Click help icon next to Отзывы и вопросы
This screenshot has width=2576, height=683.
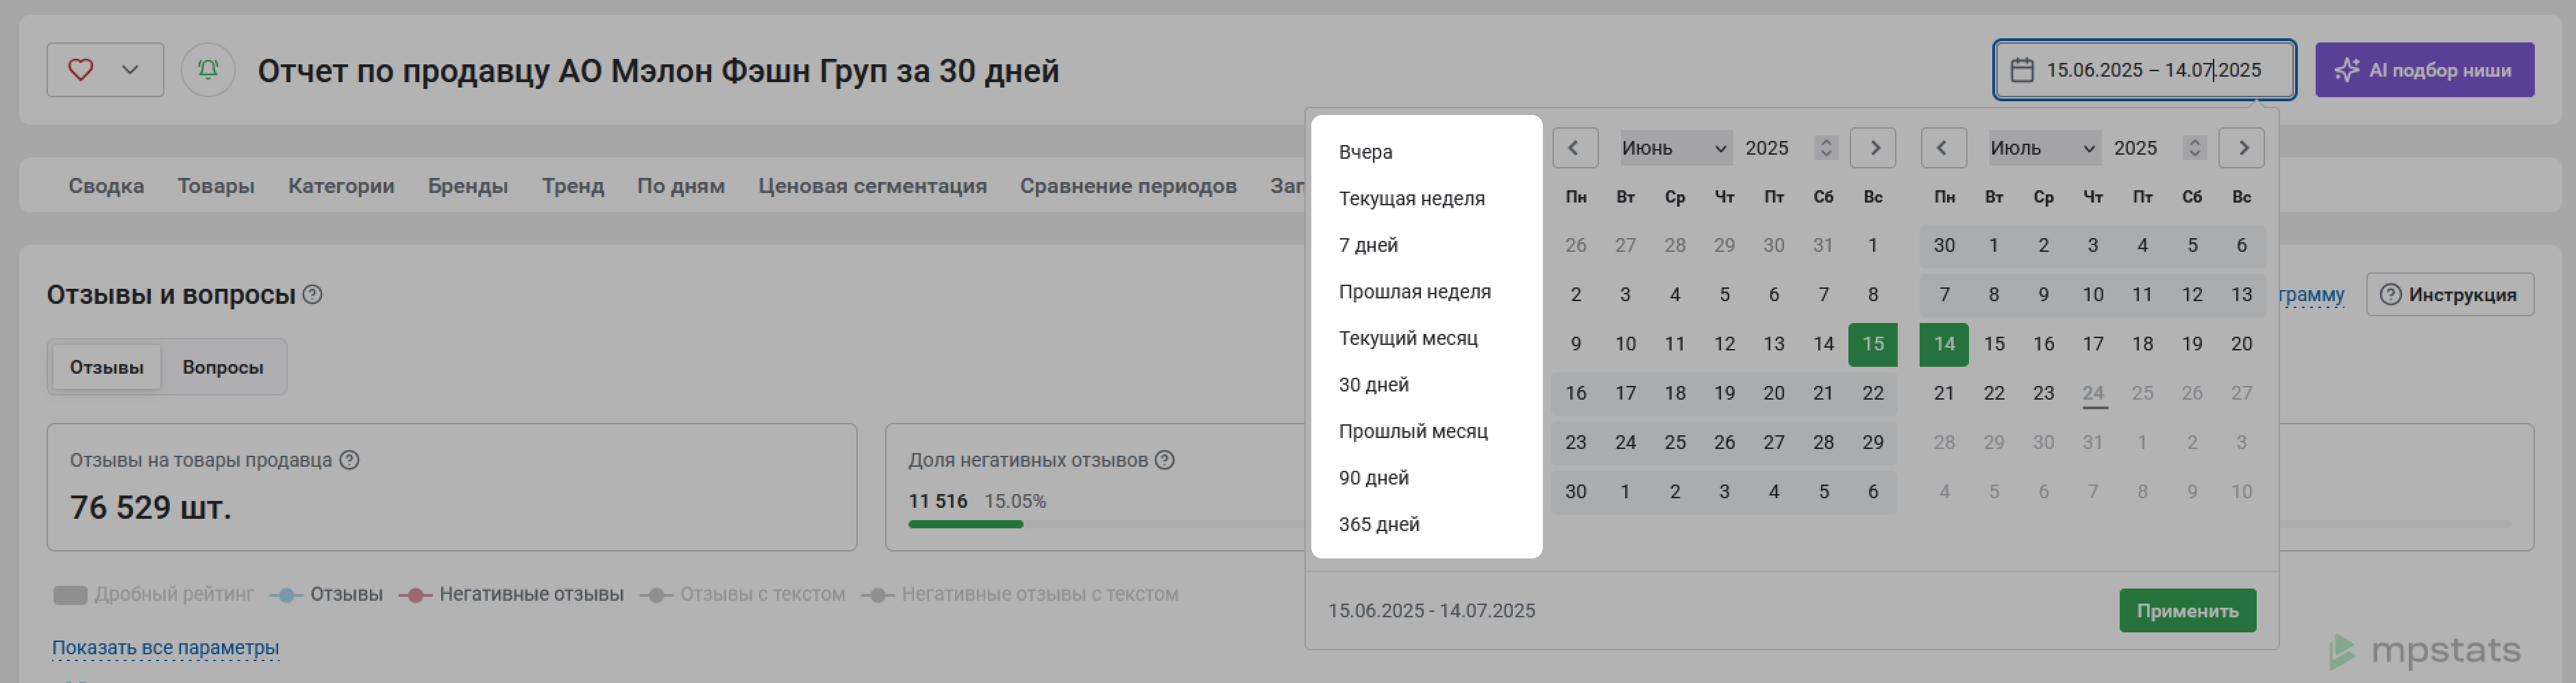[x=312, y=295]
